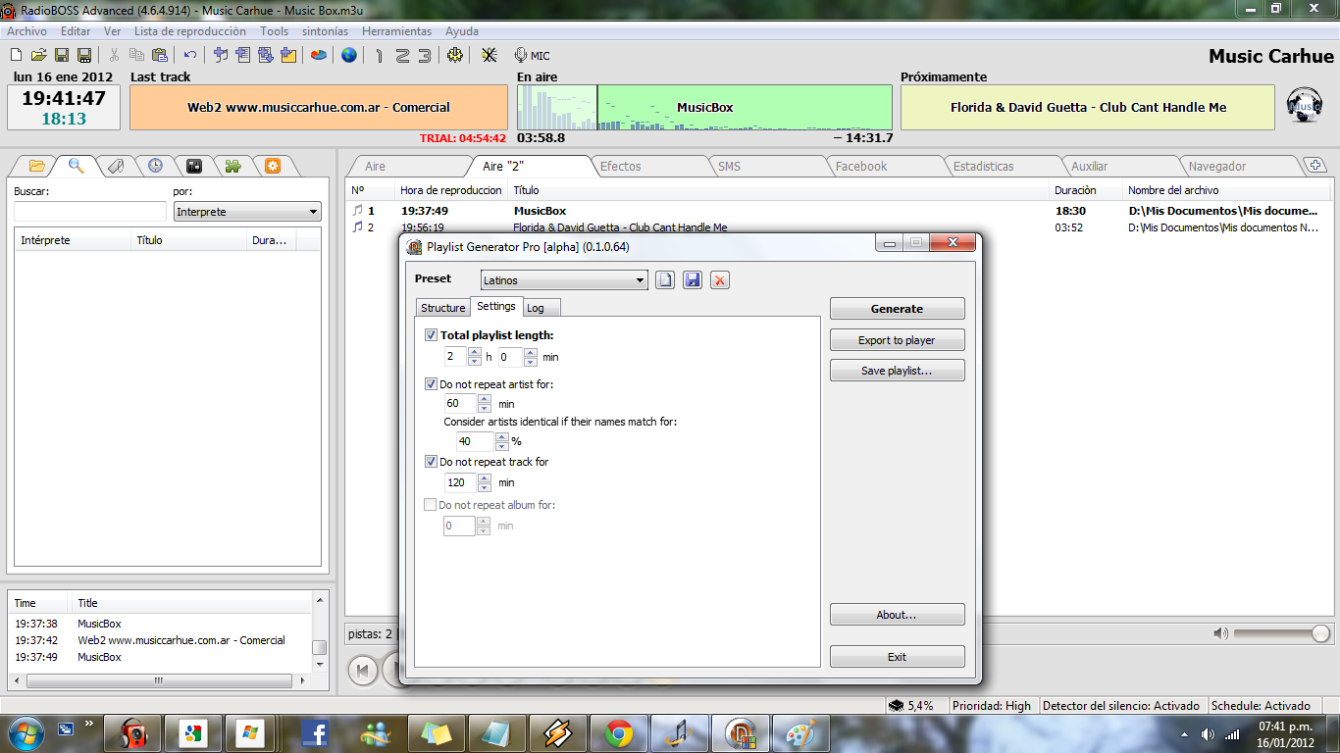Click the globe icon in toolbar

[349, 55]
